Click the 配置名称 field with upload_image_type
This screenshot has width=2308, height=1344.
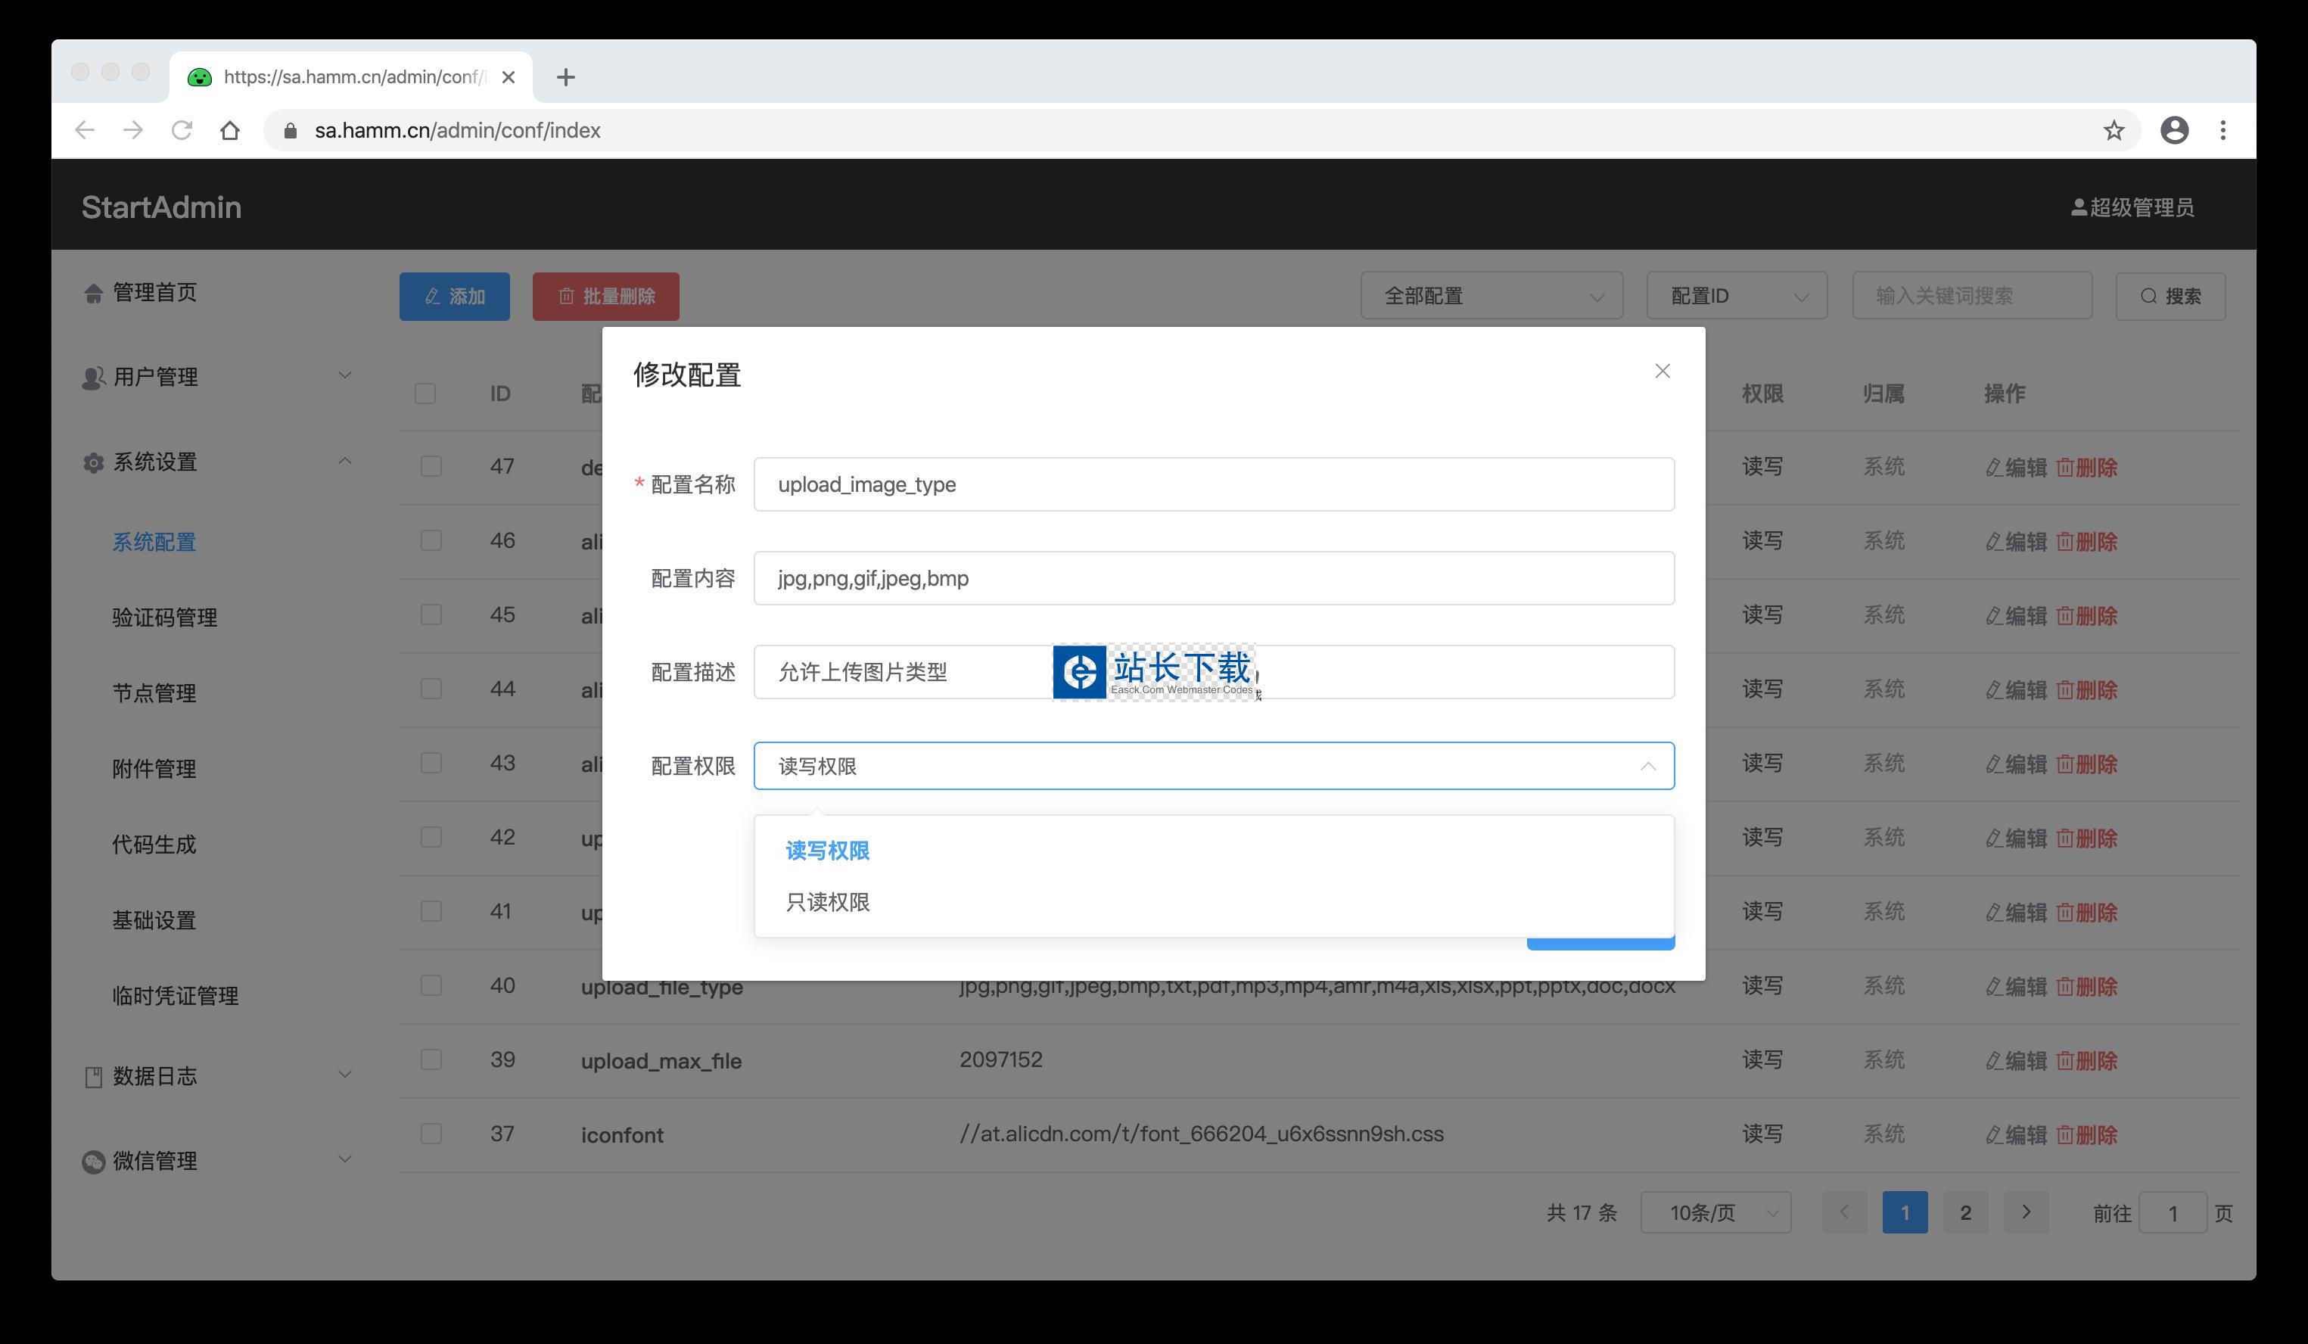click(1214, 484)
